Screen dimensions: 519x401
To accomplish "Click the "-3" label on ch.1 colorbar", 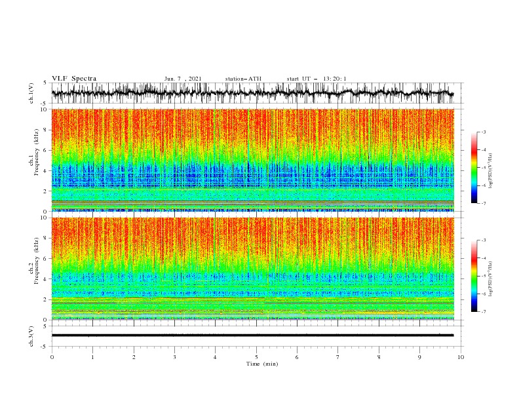I will (484, 132).
